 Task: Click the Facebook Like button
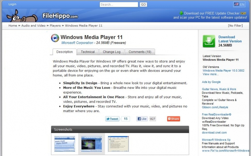point(142,119)
